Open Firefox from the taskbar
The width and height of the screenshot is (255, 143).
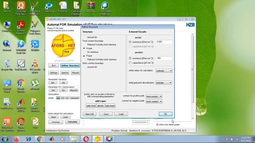click(x=16, y=139)
